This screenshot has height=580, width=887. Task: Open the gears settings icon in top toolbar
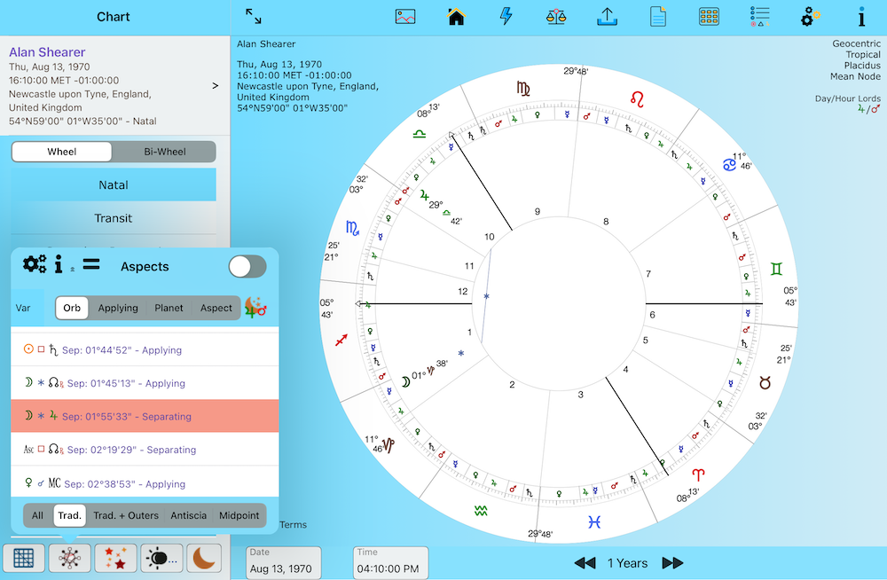(x=810, y=17)
